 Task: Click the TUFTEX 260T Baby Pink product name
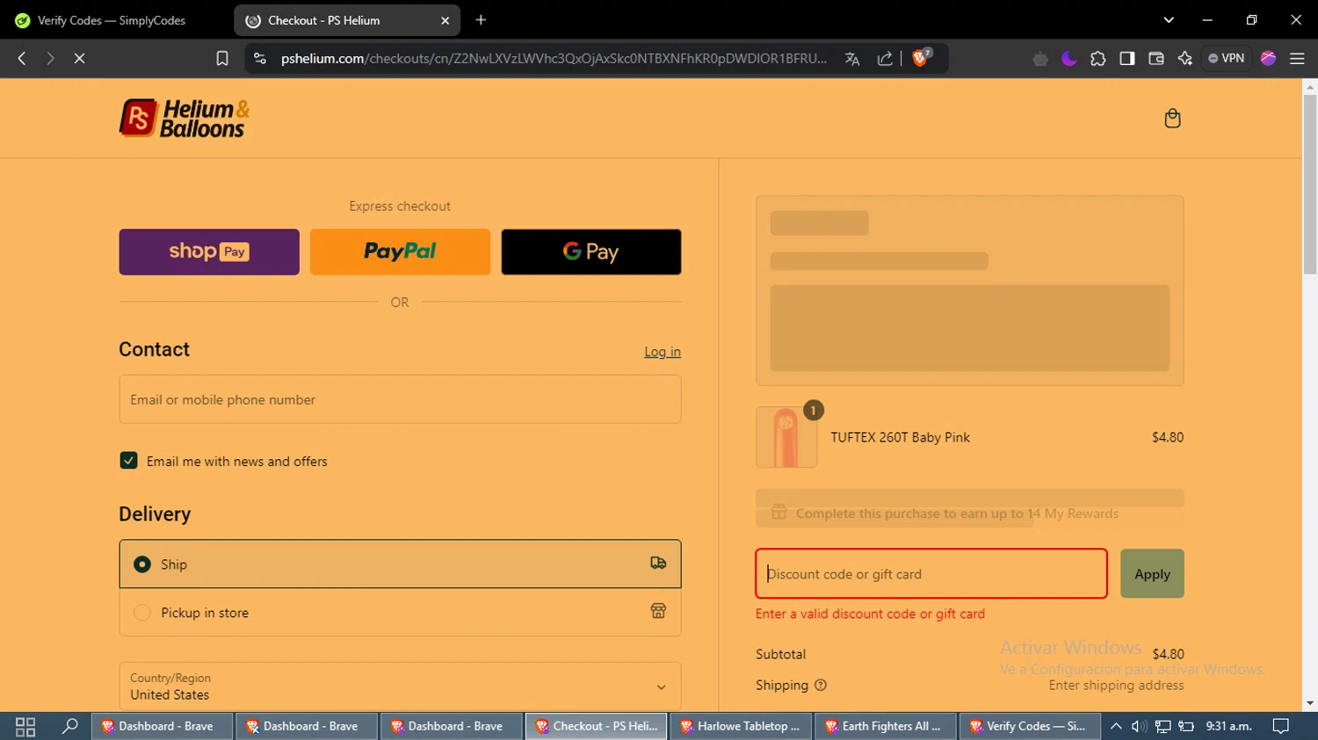point(900,437)
